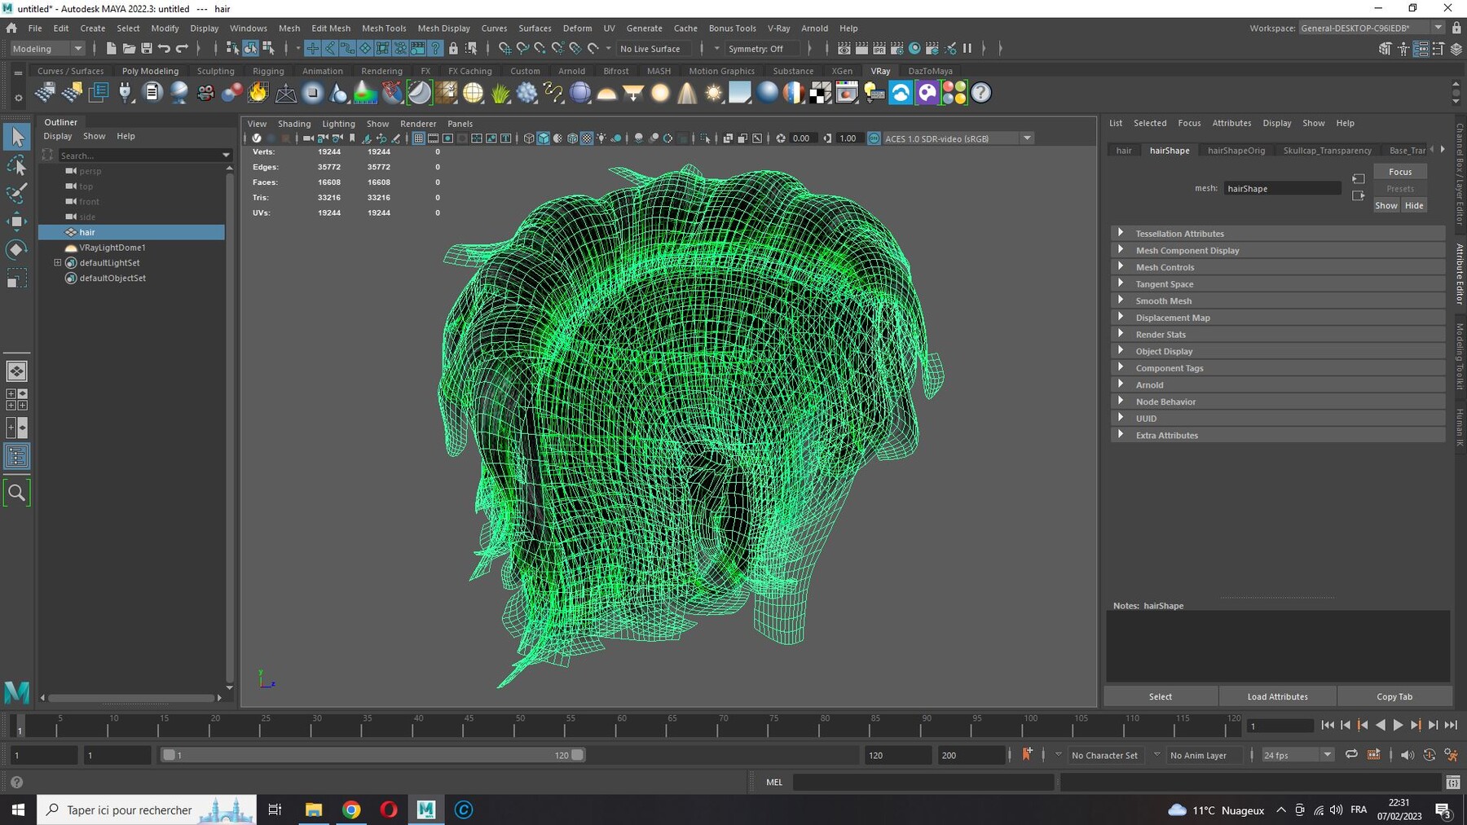Click the Load Attributes button
This screenshot has height=825, width=1467.
tap(1277, 696)
